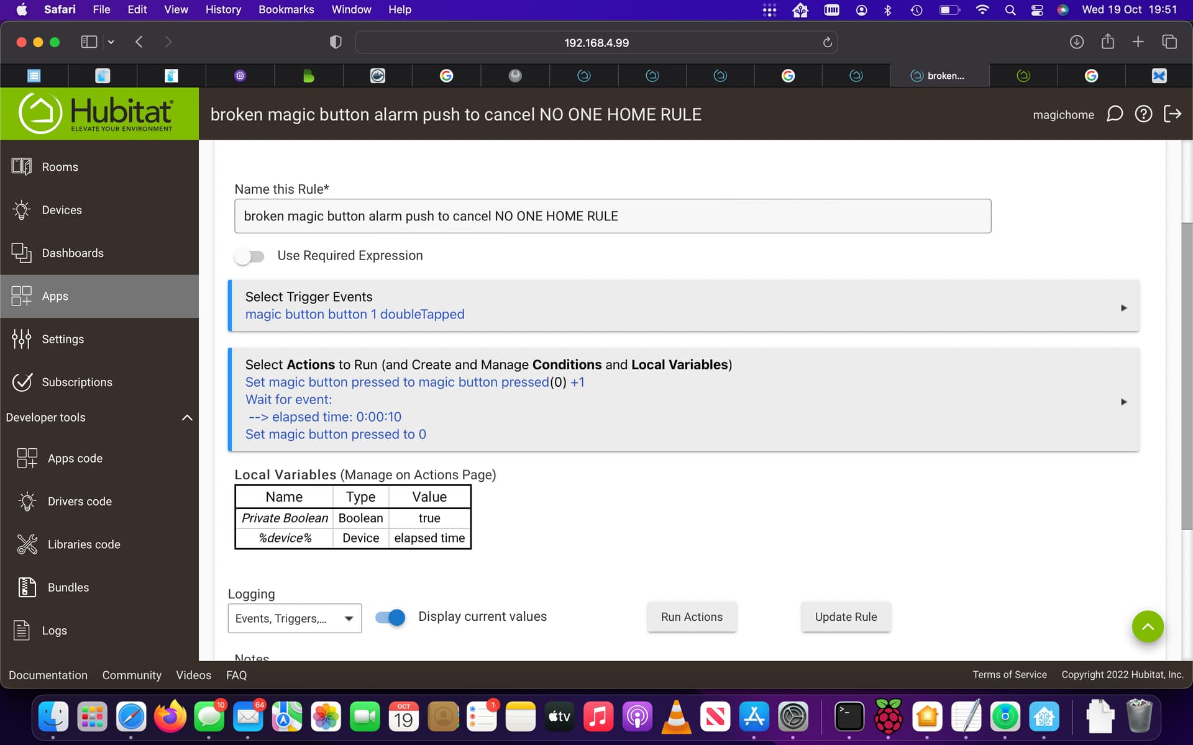Viewport: 1193px width, 745px height.
Task: Click the Update Rule button
Action: click(846, 617)
